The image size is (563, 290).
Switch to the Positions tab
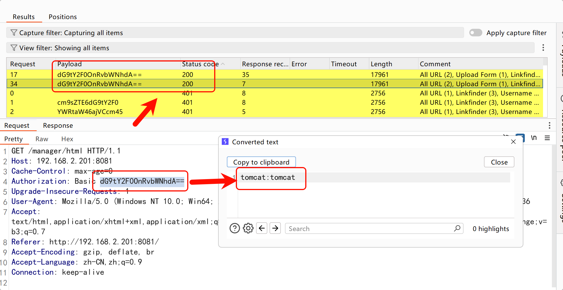pos(63,17)
